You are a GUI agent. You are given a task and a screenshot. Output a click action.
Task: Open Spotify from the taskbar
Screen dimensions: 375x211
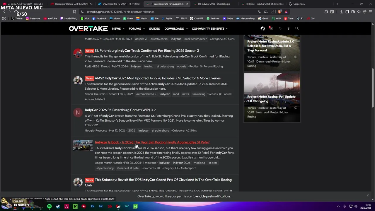[49, 206]
